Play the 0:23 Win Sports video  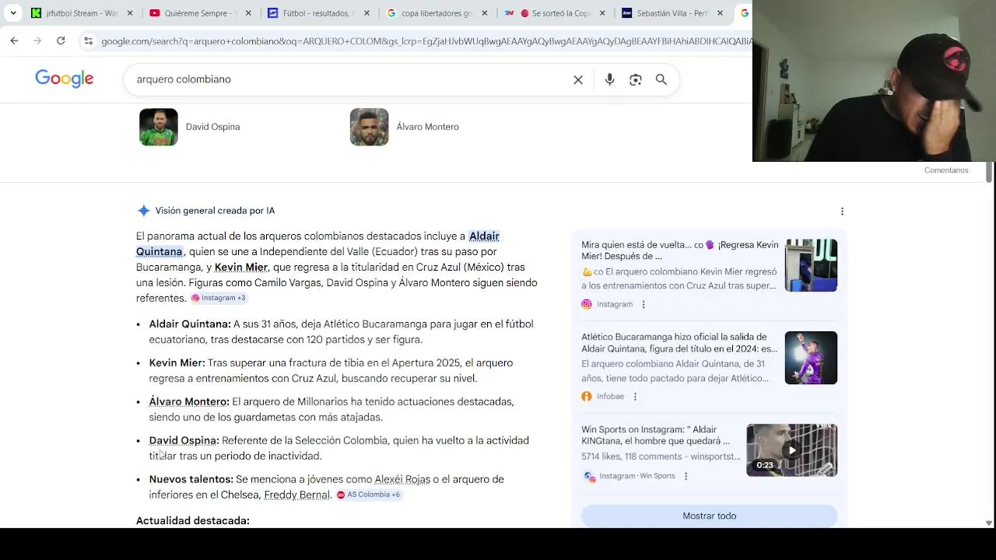point(791,450)
